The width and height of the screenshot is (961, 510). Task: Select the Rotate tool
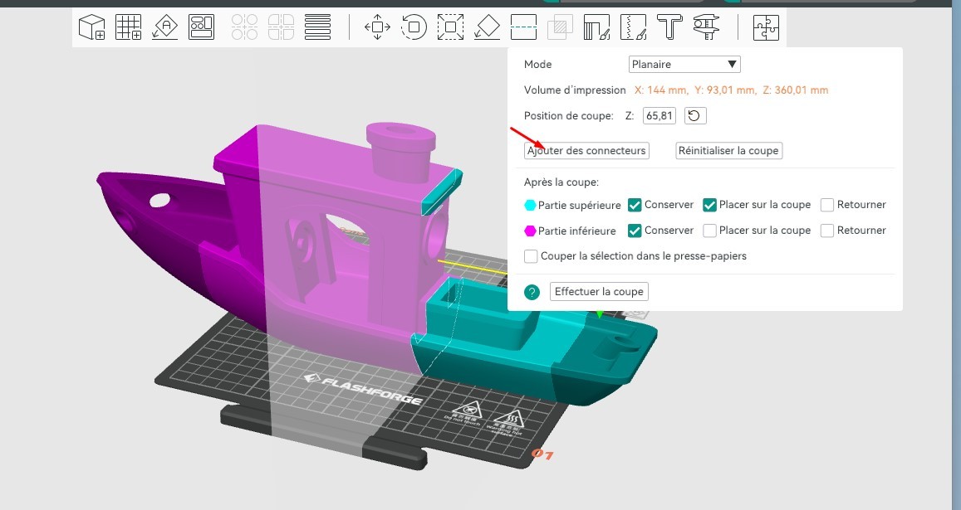pyautogui.click(x=414, y=27)
